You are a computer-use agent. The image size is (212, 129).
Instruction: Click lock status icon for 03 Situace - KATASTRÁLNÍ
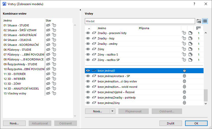pyautogui.click(x=54, y=35)
